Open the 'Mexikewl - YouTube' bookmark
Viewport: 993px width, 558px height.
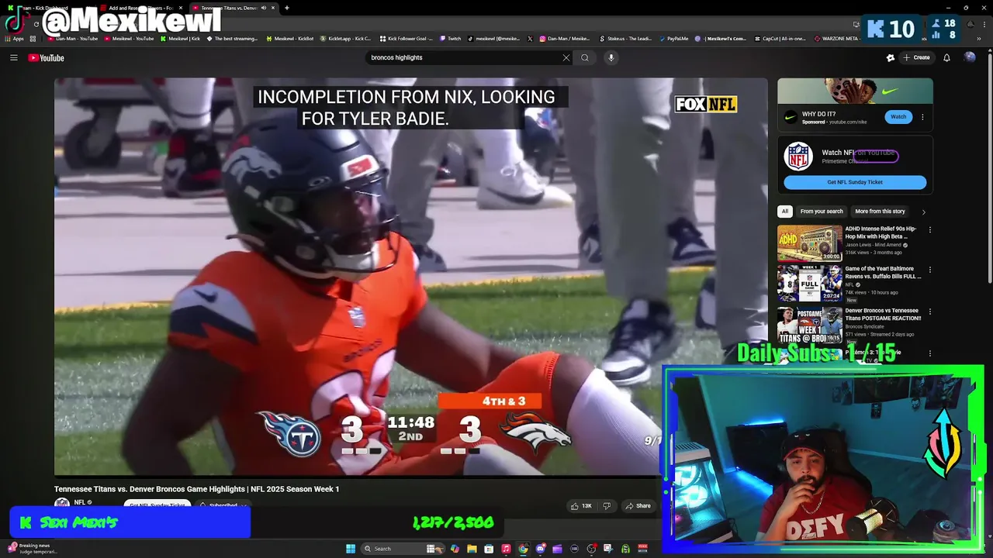129,38
